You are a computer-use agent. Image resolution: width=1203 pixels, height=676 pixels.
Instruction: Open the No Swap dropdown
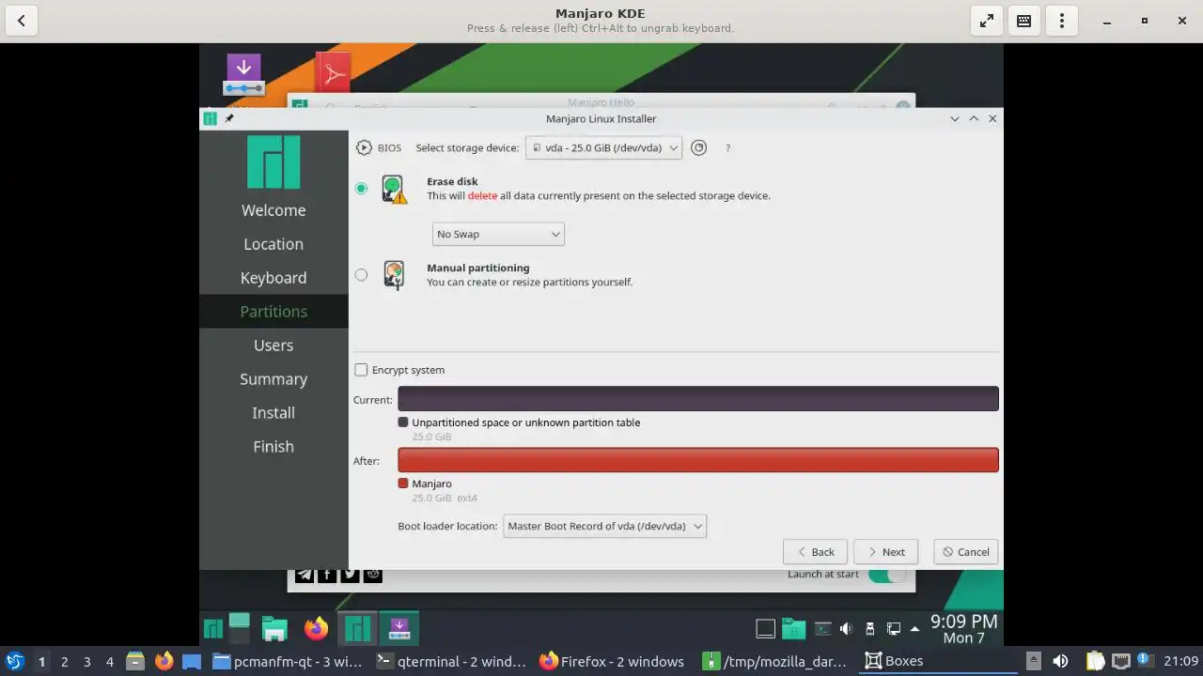pyautogui.click(x=498, y=234)
